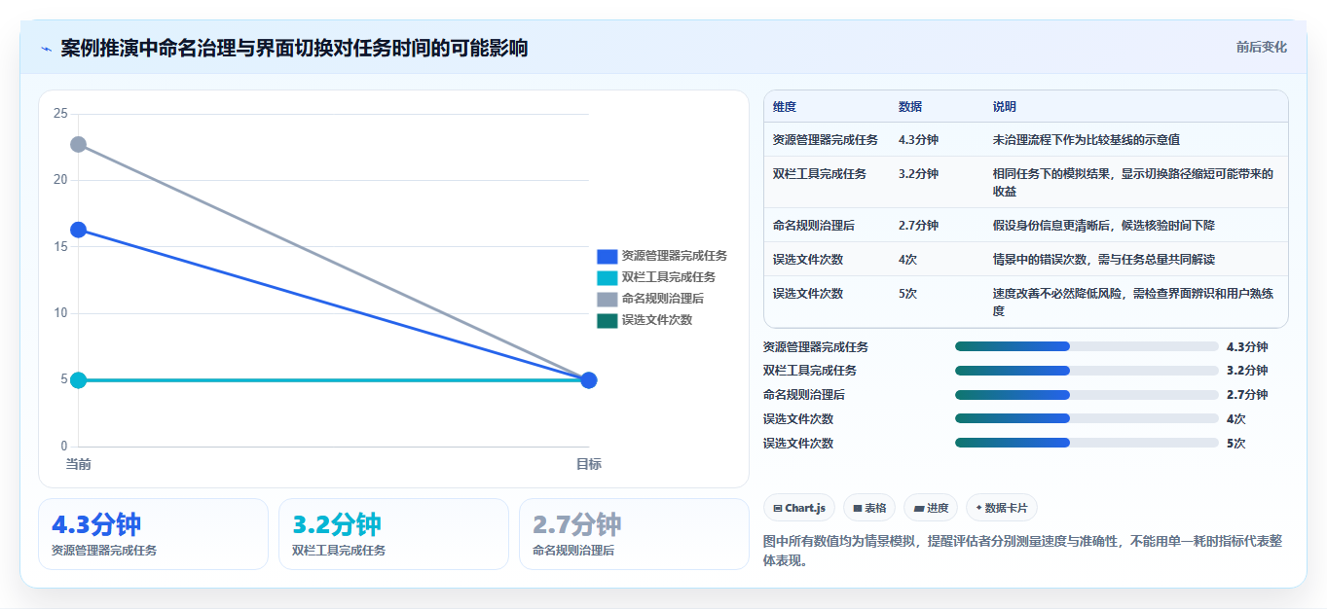The image size is (1327, 609).
Task: Toggle the 误选文件次数 legend entry in the chart
Action: pos(645,321)
